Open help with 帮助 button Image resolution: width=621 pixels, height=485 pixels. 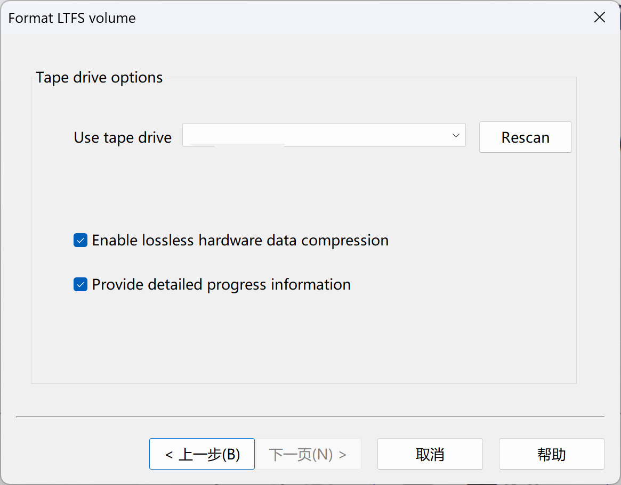tap(551, 454)
